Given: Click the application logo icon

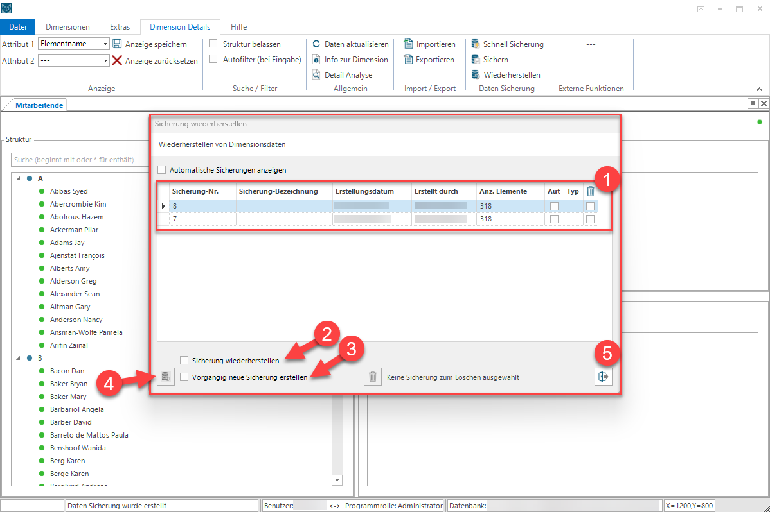Looking at the screenshot, I should pos(7,8).
